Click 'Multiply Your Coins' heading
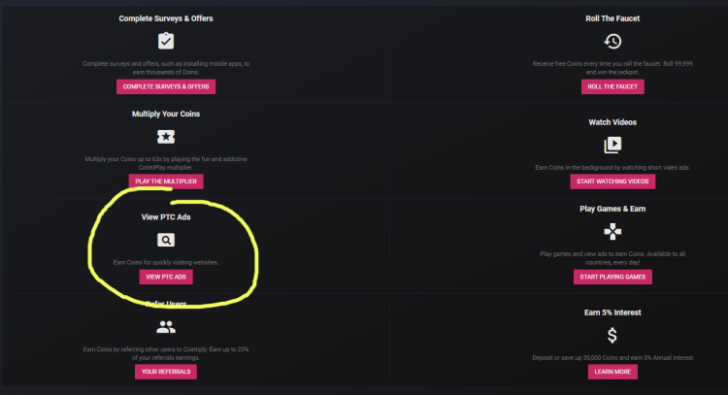 pyautogui.click(x=166, y=114)
